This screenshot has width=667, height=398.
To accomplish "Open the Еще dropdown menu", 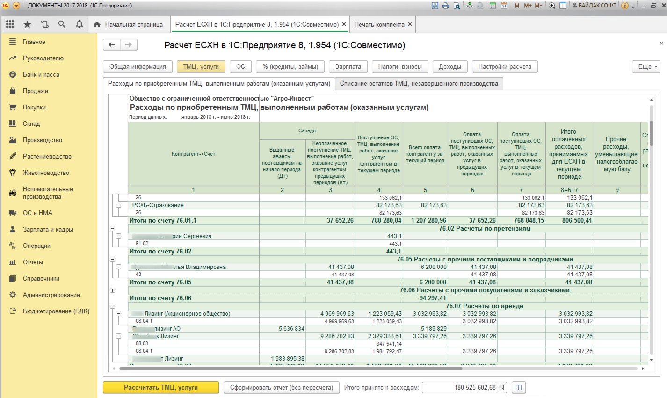I will [646, 66].
